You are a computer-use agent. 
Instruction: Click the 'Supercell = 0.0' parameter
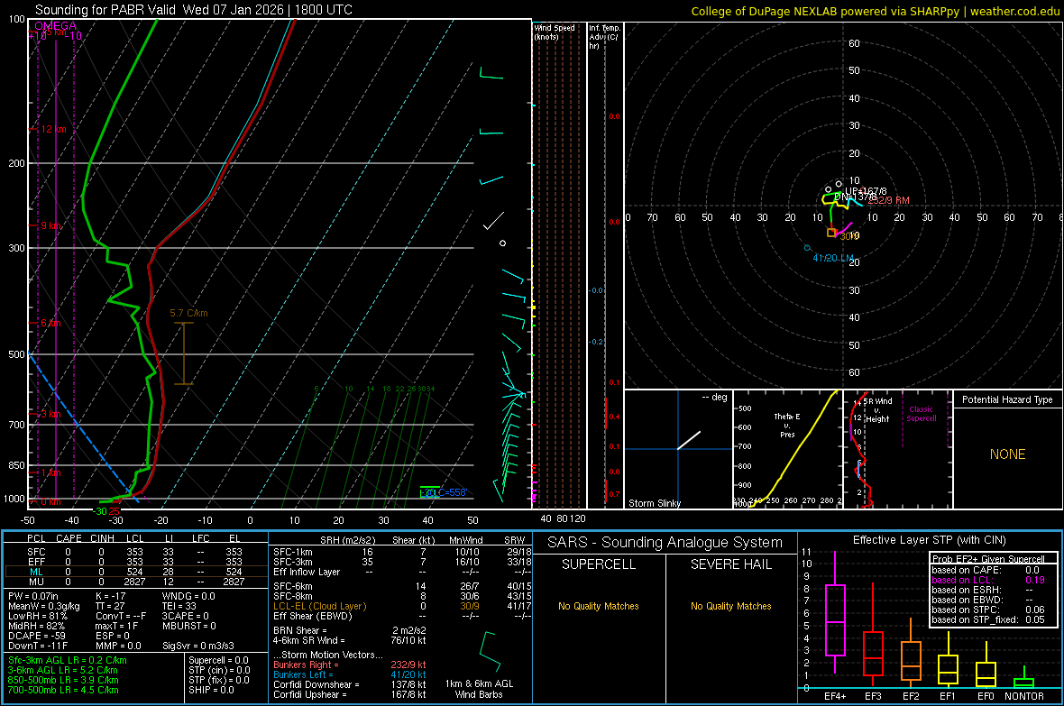pyautogui.click(x=218, y=660)
